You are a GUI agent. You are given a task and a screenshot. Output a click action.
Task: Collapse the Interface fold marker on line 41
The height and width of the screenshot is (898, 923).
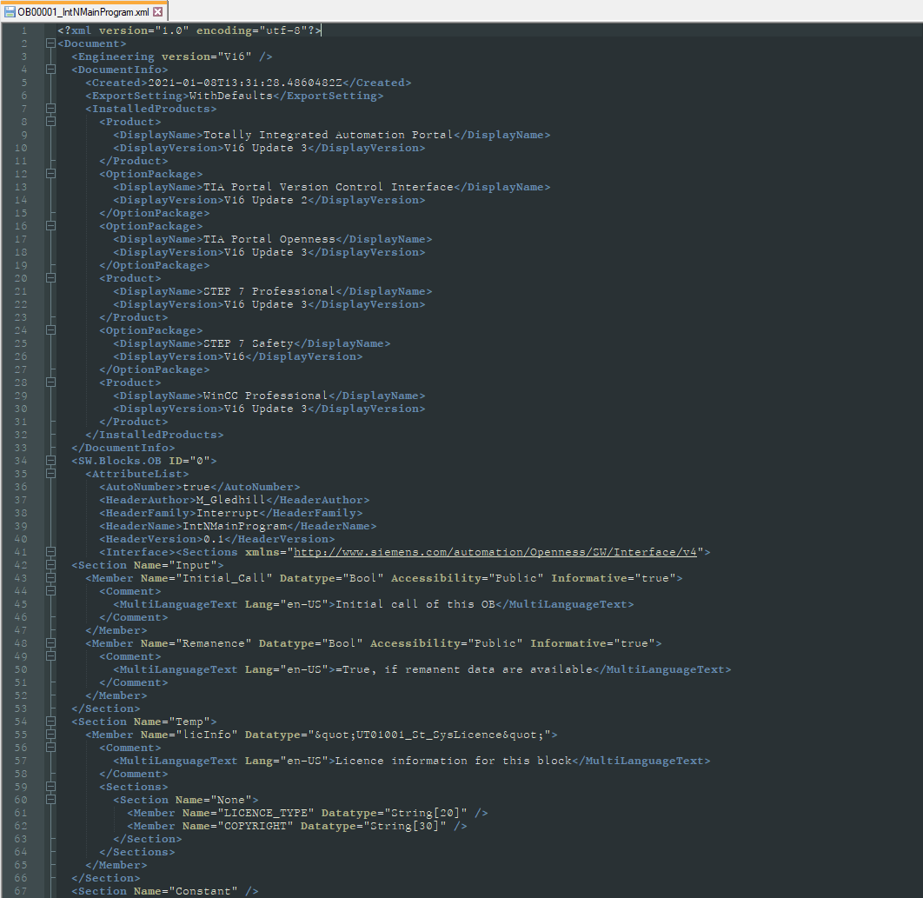pos(50,552)
